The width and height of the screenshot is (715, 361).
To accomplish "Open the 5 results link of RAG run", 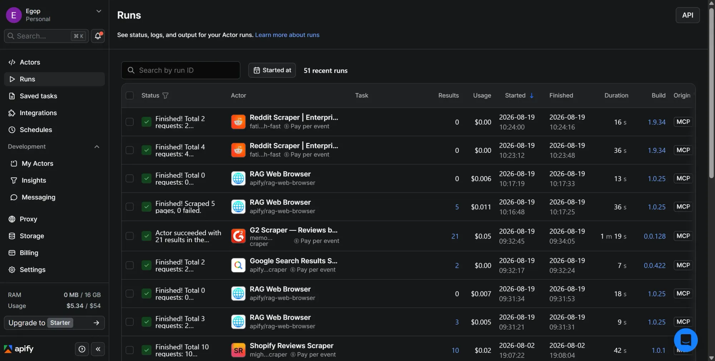I will (457, 207).
